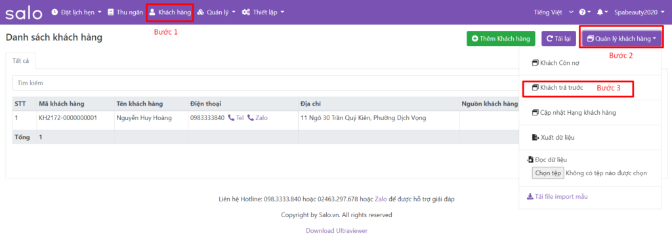Click the Địa chỉ column header

click(311, 104)
